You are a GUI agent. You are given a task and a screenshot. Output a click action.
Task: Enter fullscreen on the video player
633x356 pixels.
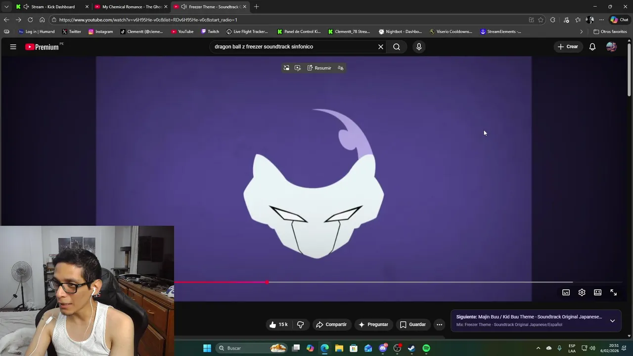[x=613, y=292]
